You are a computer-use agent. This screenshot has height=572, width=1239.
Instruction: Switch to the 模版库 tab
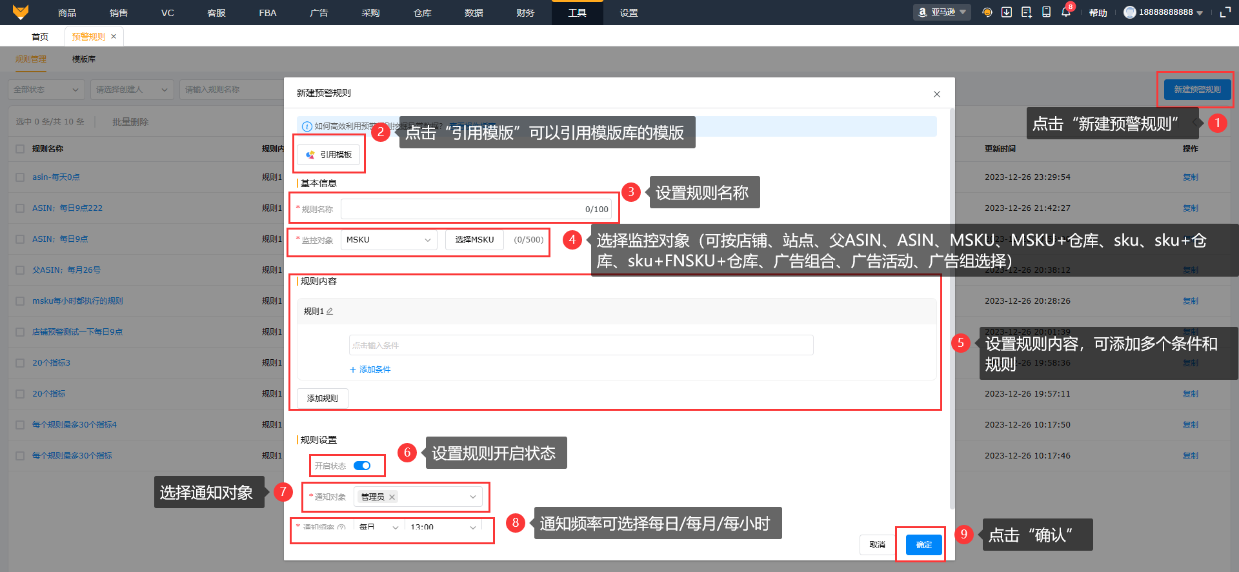pyautogui.click(x=84, y=59)
